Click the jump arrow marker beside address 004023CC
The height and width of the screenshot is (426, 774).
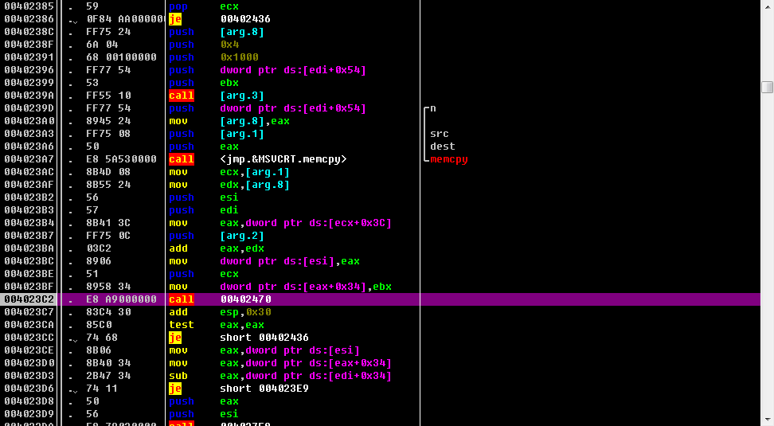point(73,338)
